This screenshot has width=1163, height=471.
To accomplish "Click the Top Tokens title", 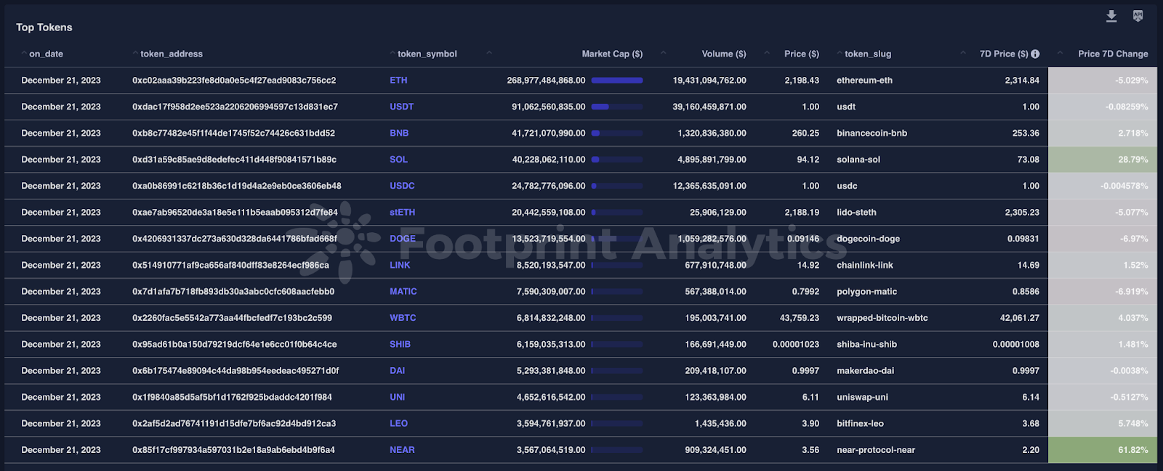I will pos(44,27).
